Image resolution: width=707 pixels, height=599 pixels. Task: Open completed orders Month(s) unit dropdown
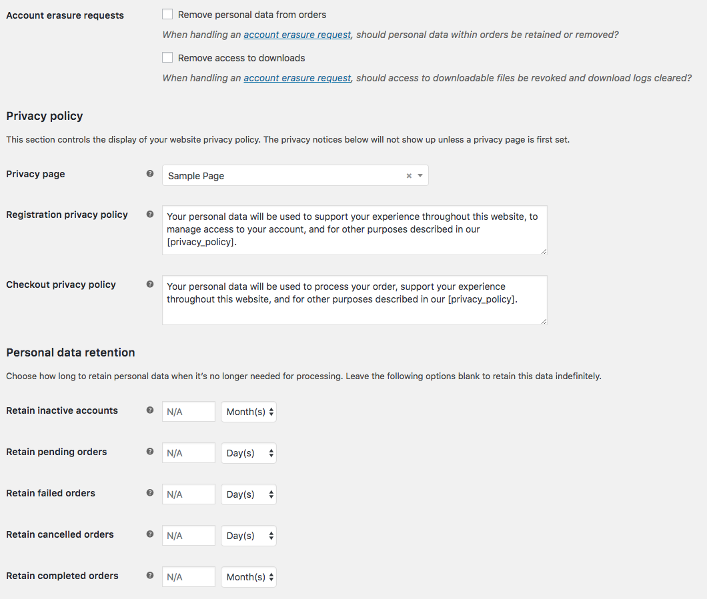point(249,577)
